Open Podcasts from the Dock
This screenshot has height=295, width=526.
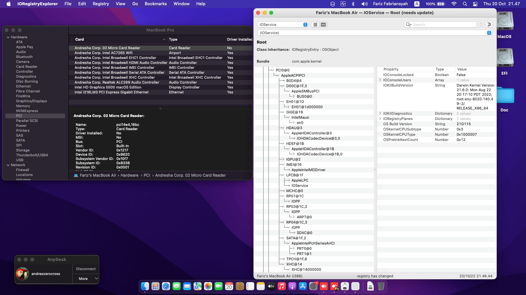pos(292,286)
